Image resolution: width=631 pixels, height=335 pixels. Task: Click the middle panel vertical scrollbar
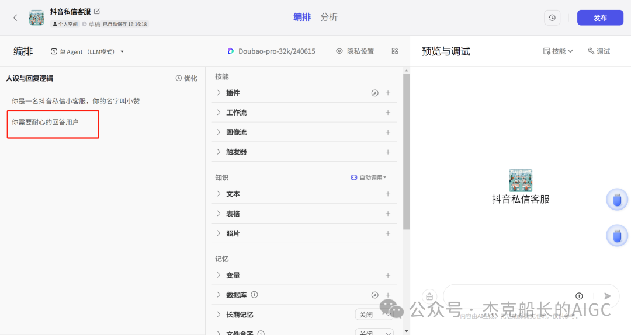pos(407,152)
